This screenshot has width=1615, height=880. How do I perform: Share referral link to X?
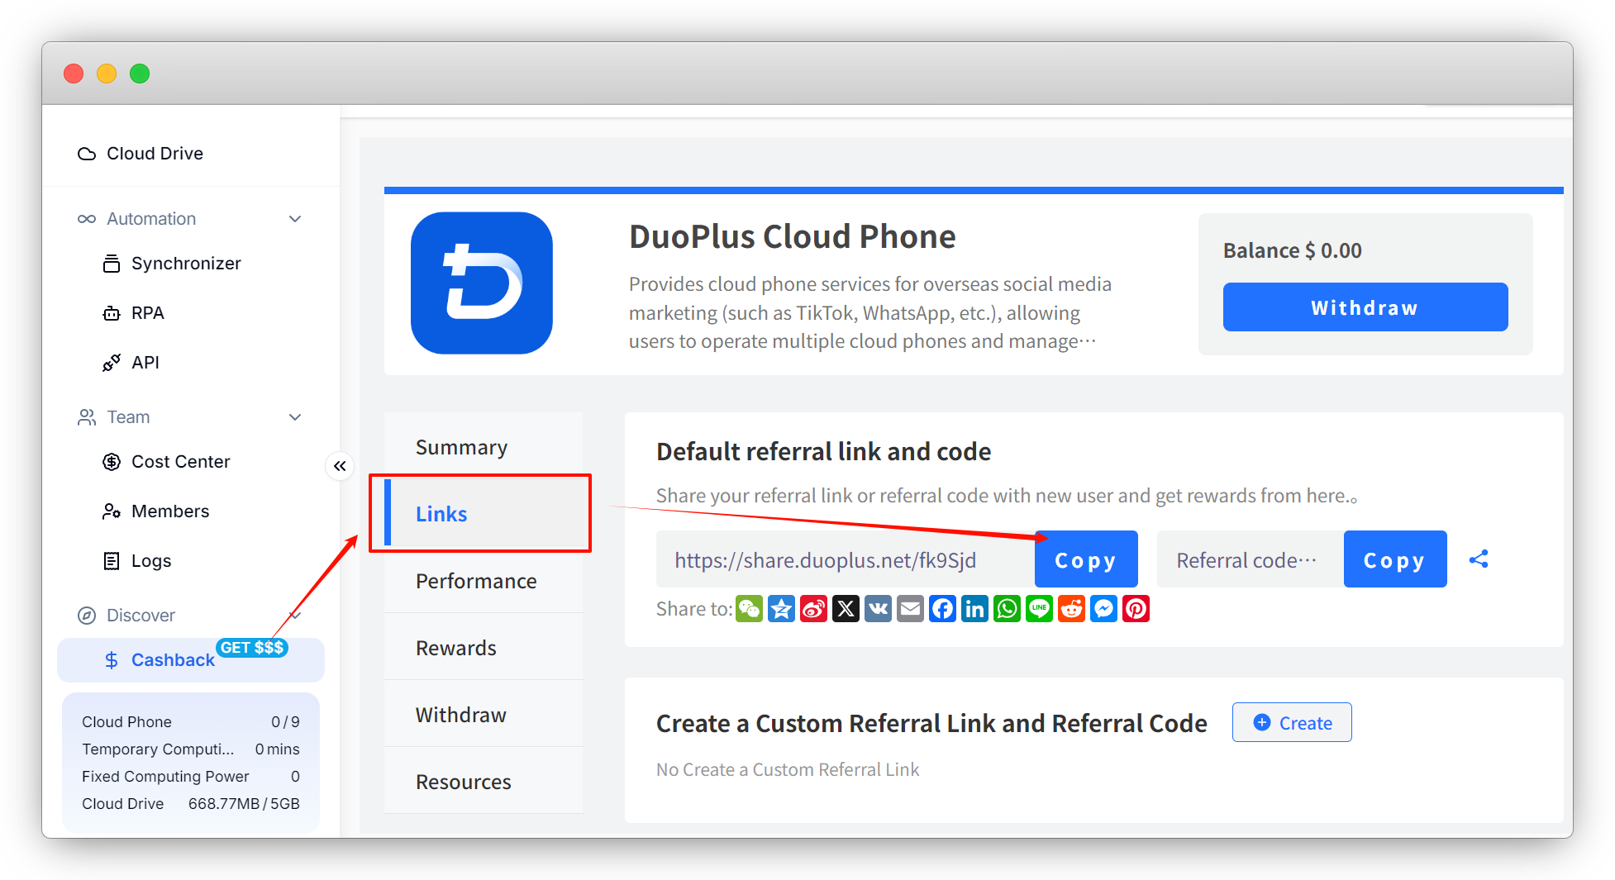click(846, 609)
